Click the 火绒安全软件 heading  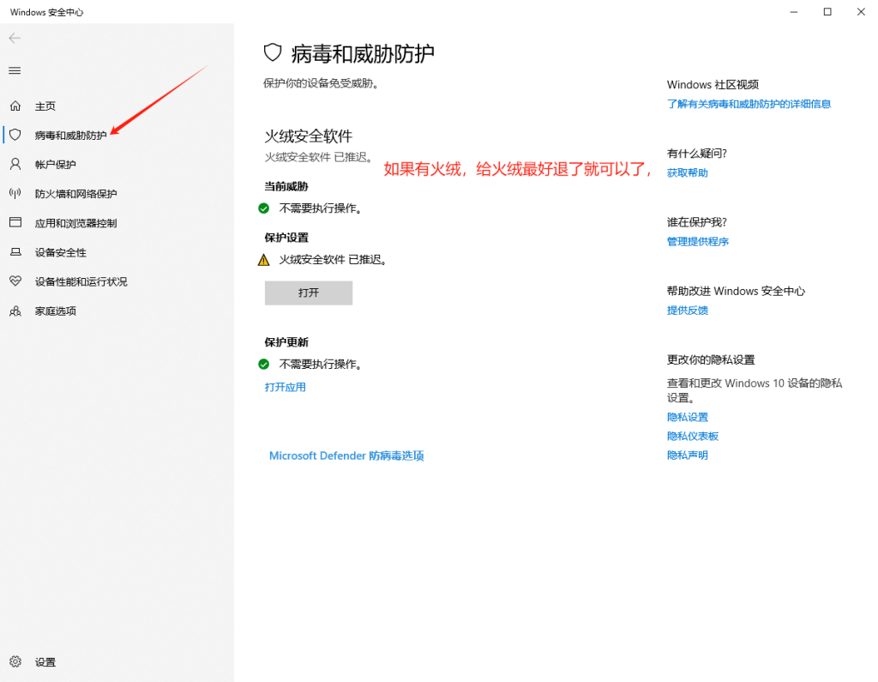309,136
